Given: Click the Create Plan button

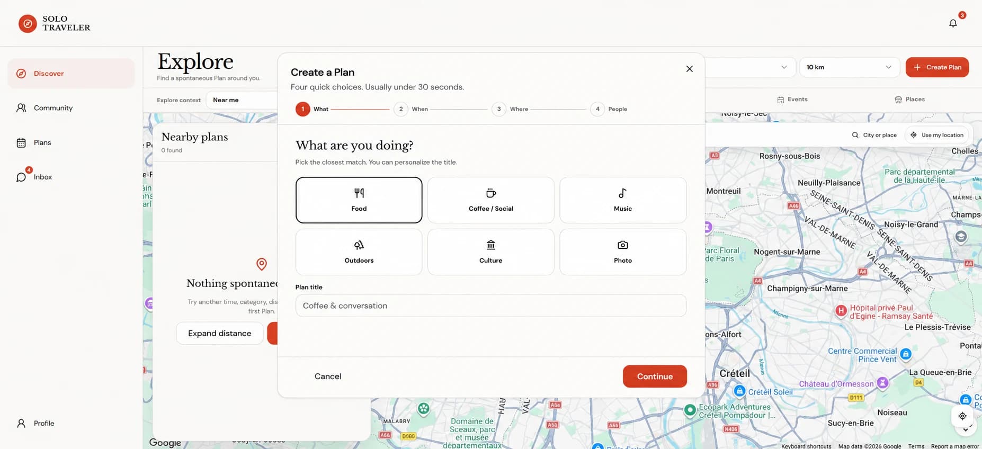Looking at the screenshot, I should pos(937,67).
